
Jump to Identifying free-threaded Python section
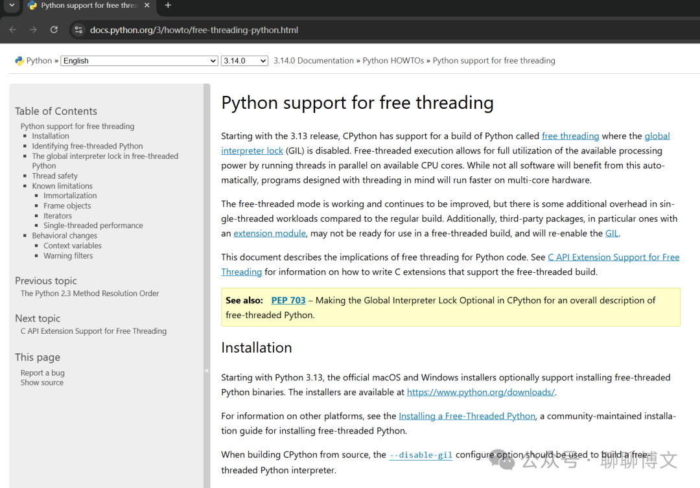(x=87, y=146)
